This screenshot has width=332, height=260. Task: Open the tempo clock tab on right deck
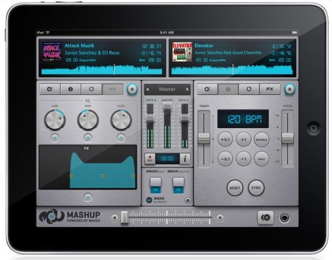tap(228, 89)
